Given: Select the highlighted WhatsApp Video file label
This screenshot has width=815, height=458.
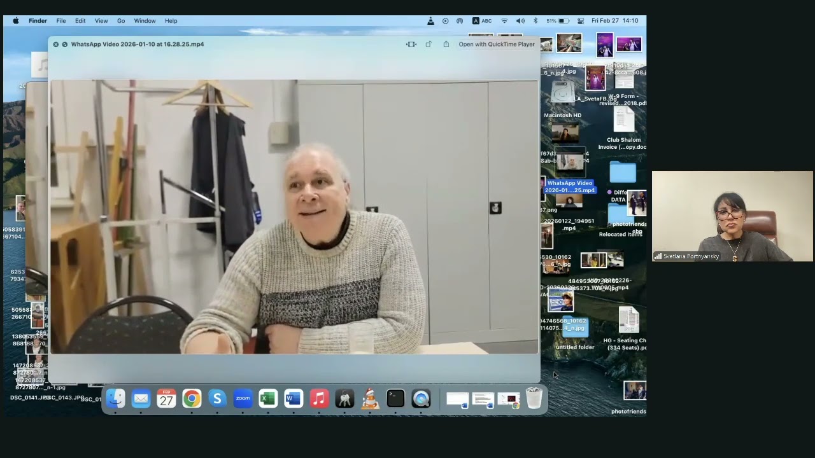Looking at the screenshot, I should pos(570,186).
